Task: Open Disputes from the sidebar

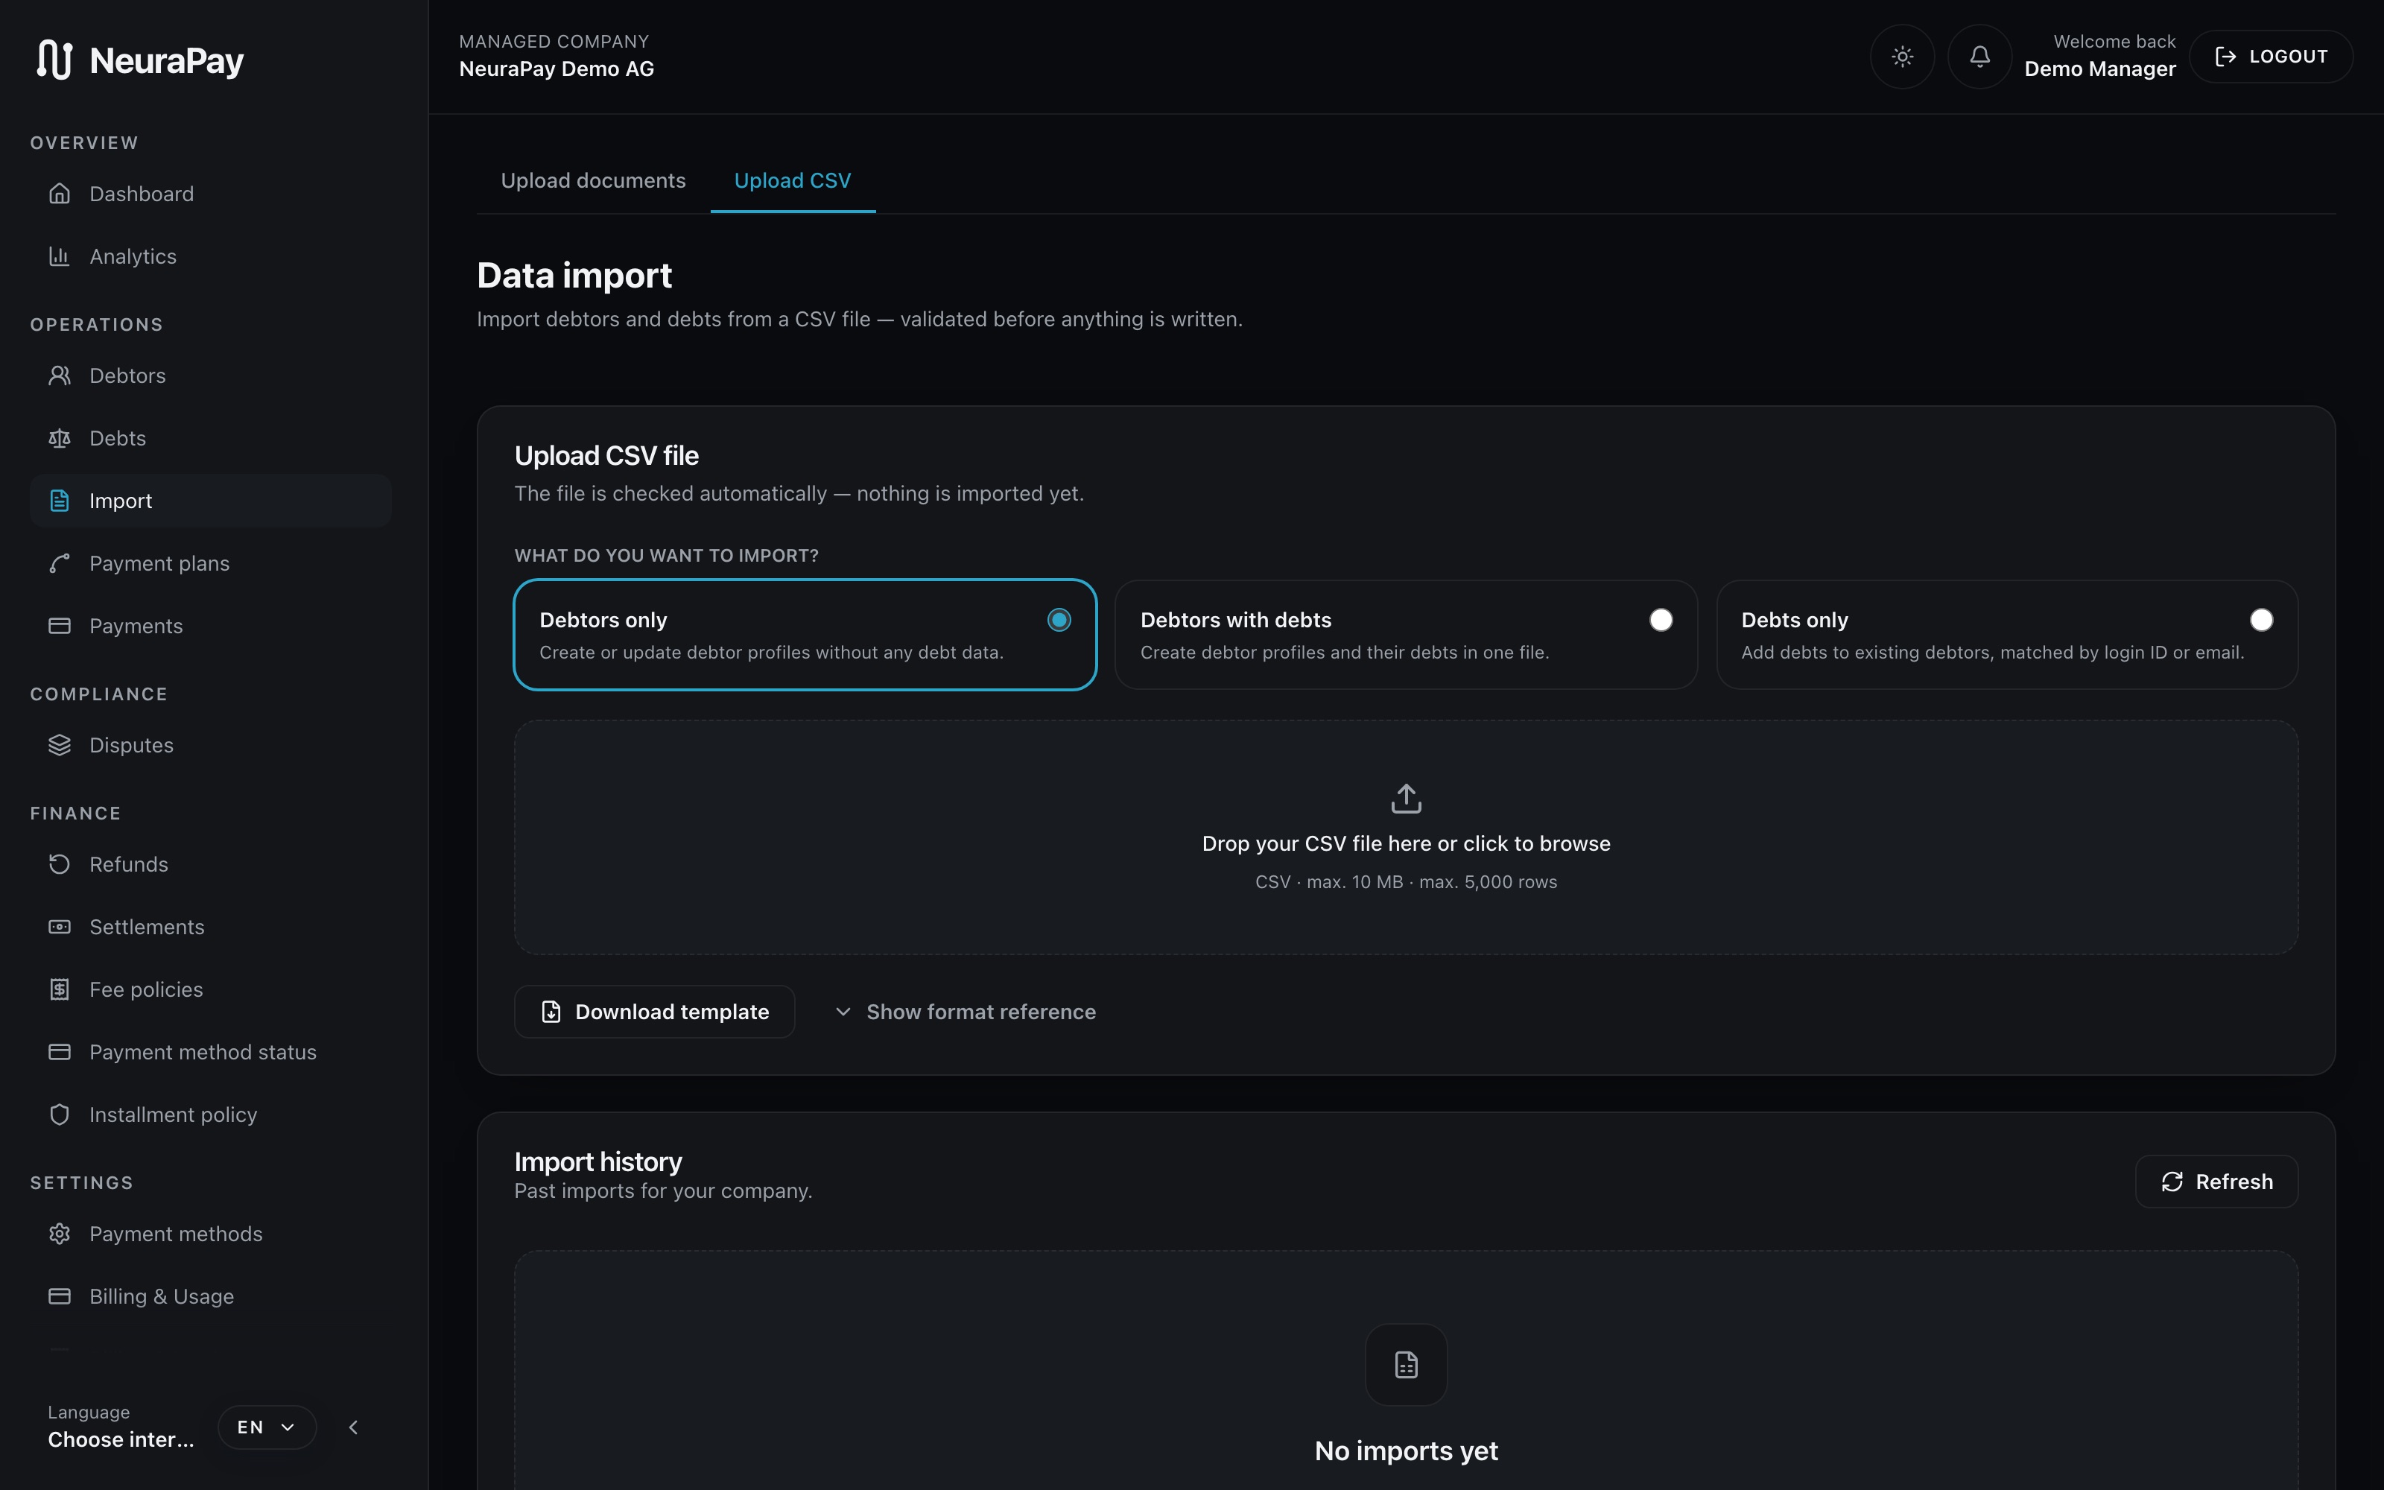Action: (211, 745)
